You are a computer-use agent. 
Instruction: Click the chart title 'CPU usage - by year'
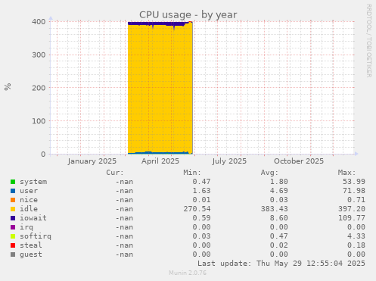point(188,14)
